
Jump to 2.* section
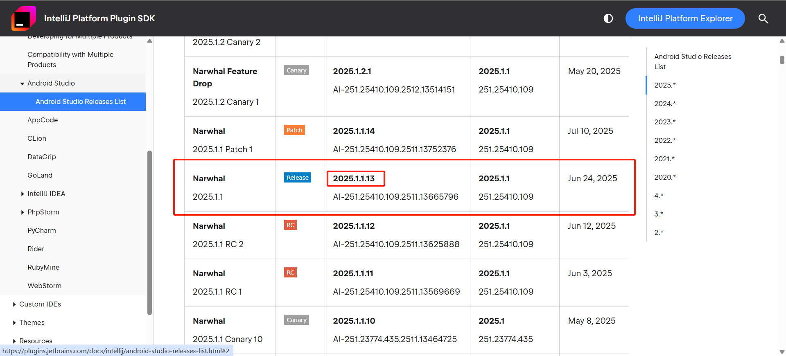(659, 232)
